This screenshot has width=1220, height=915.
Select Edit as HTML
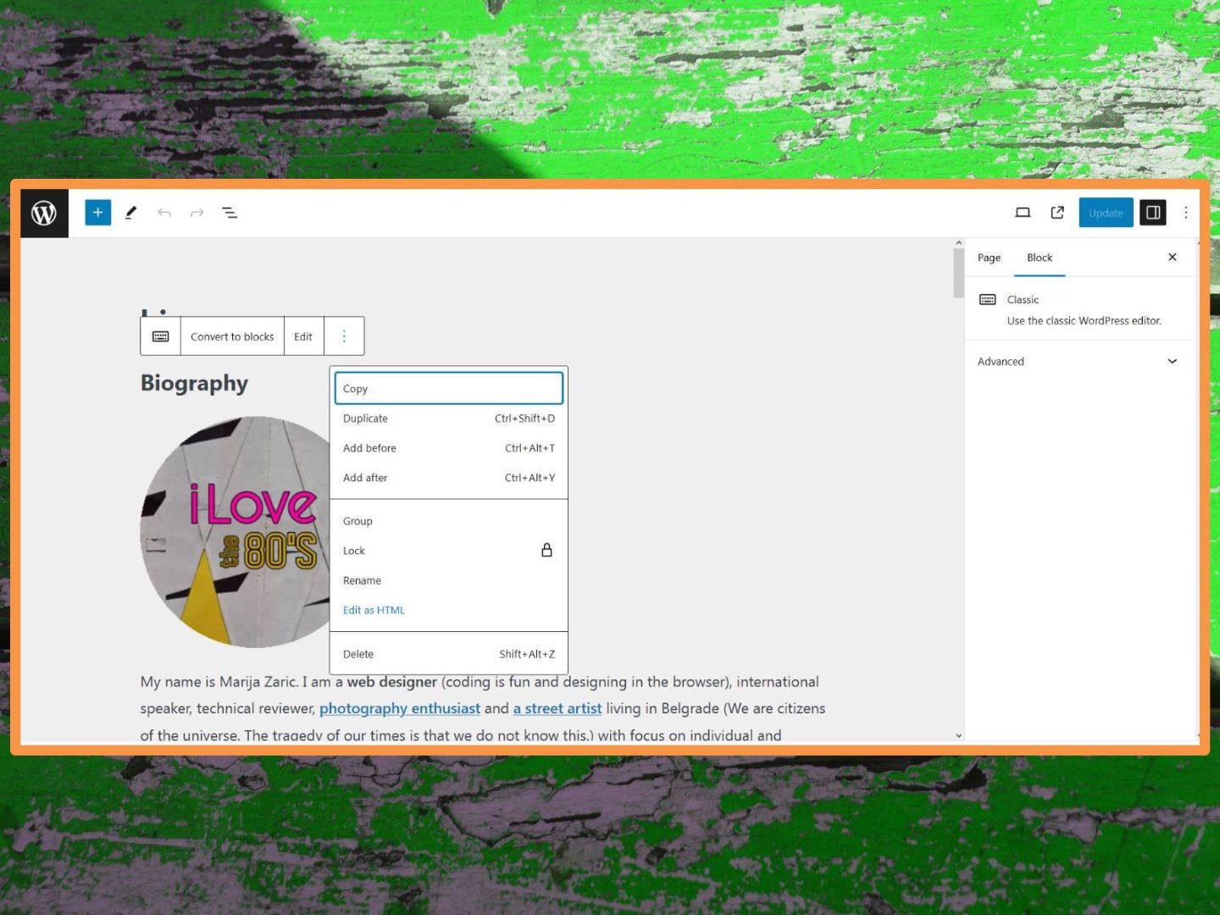(448, 610)
